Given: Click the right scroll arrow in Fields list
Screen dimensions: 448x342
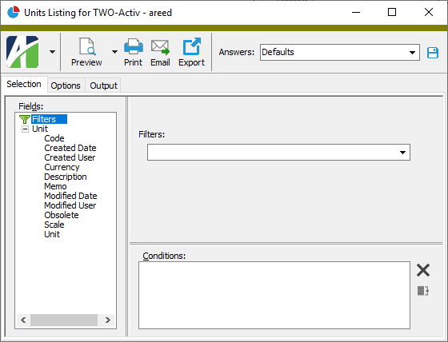Looking at the screenshot, I should [108, 320].
